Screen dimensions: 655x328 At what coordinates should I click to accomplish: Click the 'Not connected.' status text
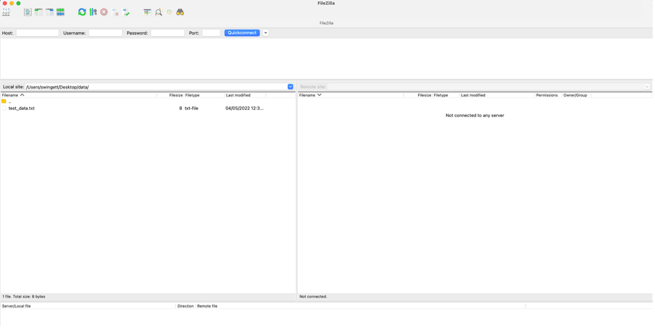click(x=313, y=297)
